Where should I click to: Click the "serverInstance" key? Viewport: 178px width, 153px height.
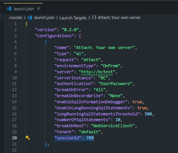(x=74, y=78)
